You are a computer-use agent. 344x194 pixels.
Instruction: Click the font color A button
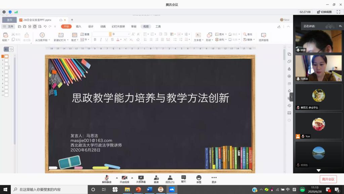pyautogui.click(x=118, y=40)
